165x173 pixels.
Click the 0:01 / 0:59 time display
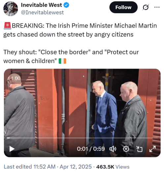91,149
